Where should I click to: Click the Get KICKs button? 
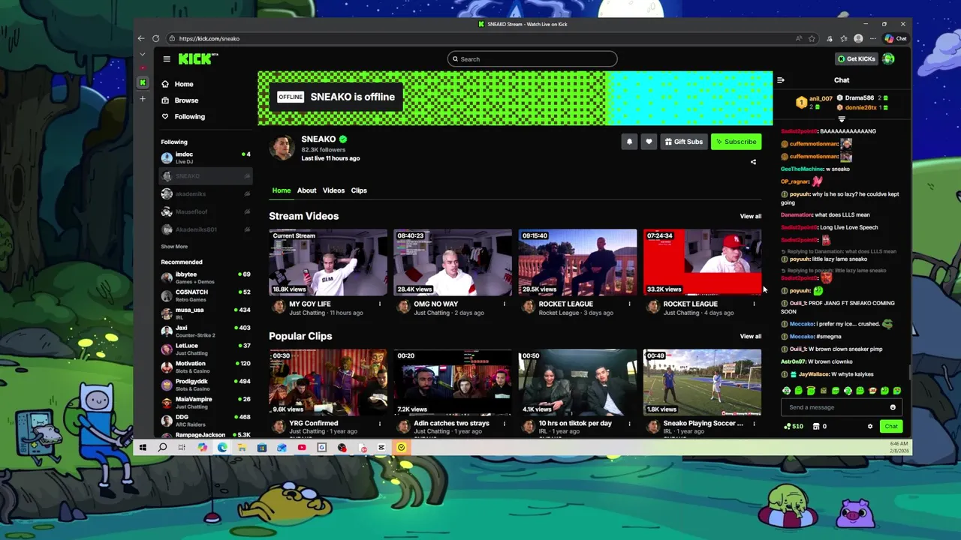click(856, 58)
